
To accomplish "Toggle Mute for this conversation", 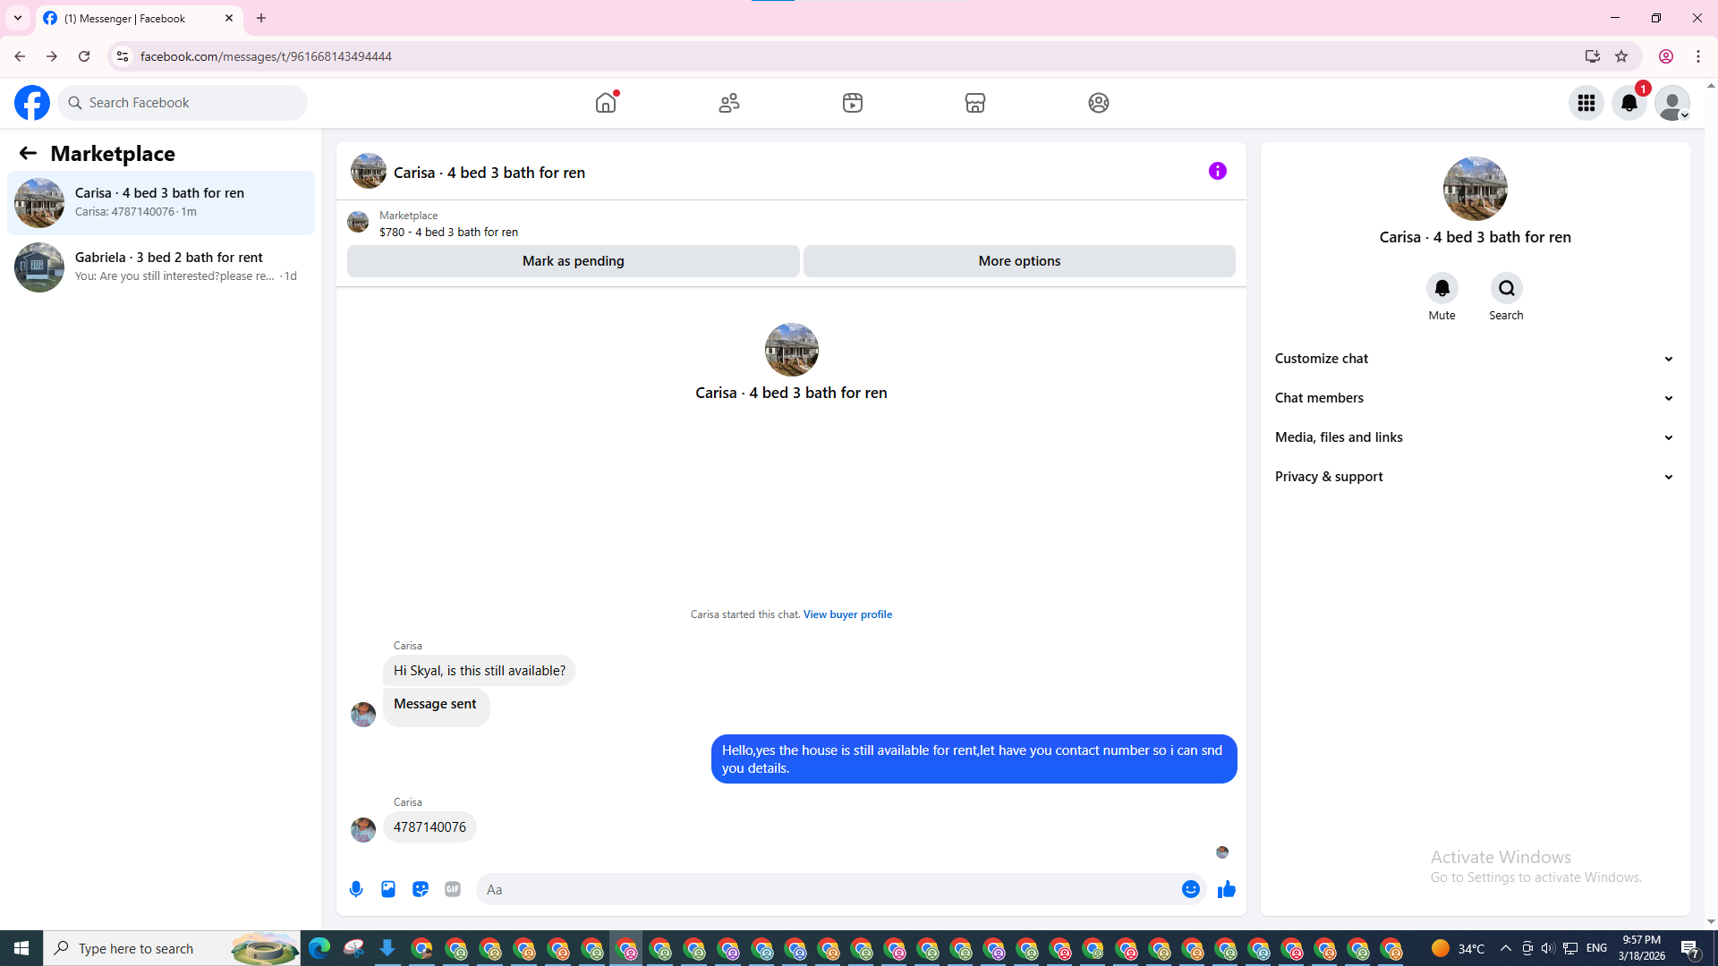I will (1442, 288).
